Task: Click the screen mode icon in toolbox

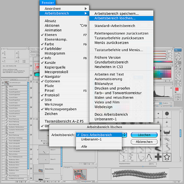Action: point(178,99)
